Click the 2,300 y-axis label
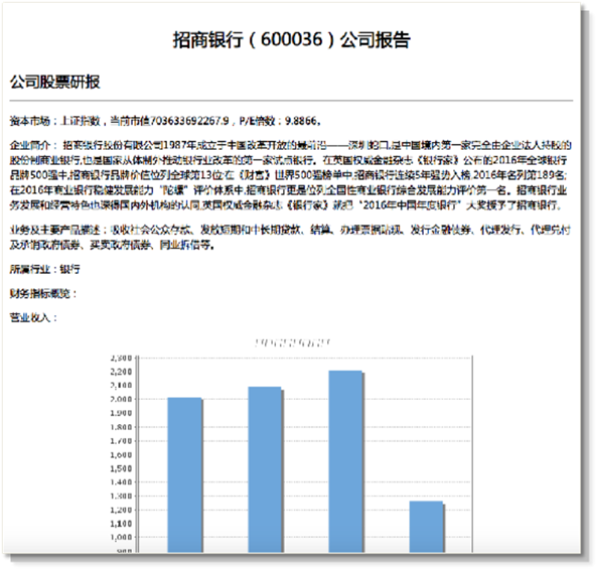This screenshot has width=597, height=571. (121, 358)
